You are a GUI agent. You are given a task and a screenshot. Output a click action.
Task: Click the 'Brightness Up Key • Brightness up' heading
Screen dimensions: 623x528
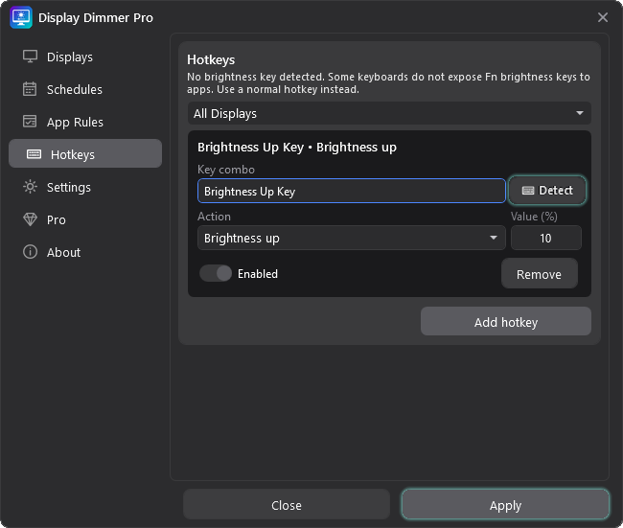click(297, 148)
